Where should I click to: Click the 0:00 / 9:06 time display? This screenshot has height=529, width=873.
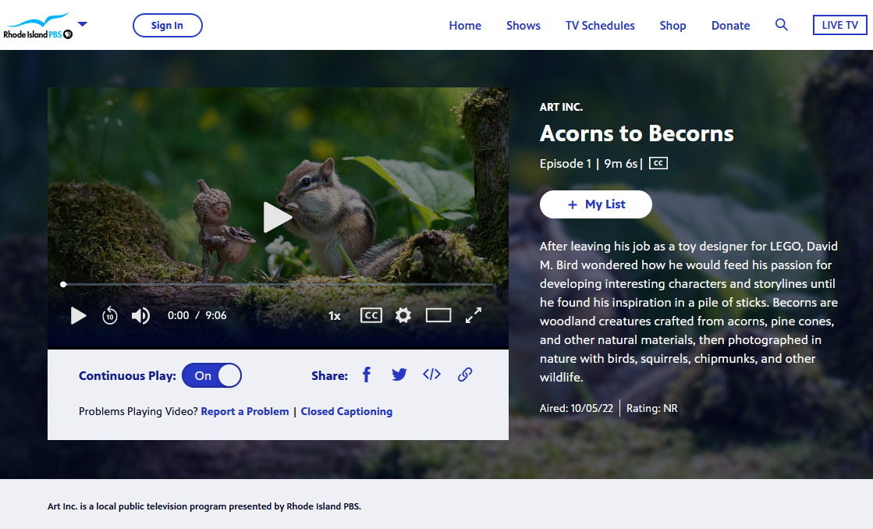[x=197, y=316]
